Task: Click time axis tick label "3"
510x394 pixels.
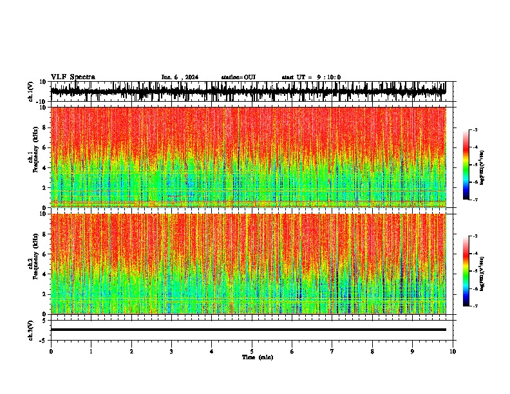Action: (171, 352)
